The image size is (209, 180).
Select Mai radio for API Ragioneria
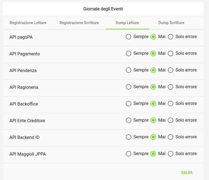[153, 87]
